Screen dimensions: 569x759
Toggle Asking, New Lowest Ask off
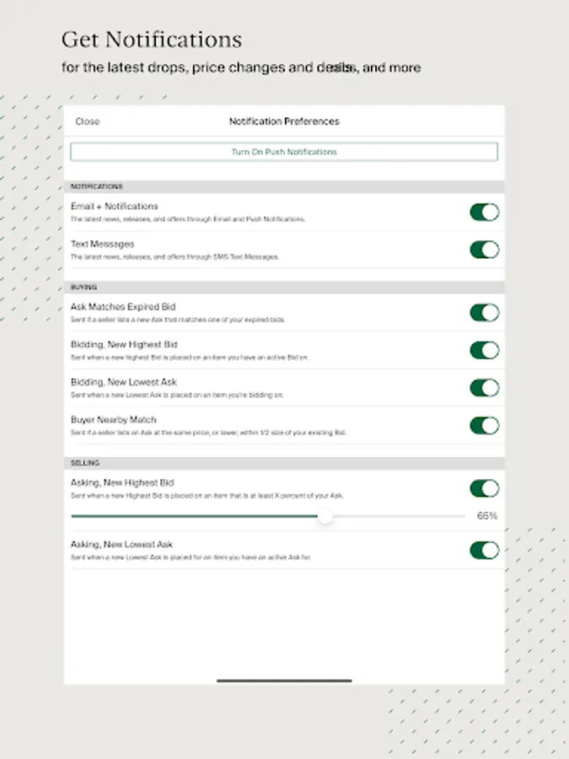(x=485, y=549)
